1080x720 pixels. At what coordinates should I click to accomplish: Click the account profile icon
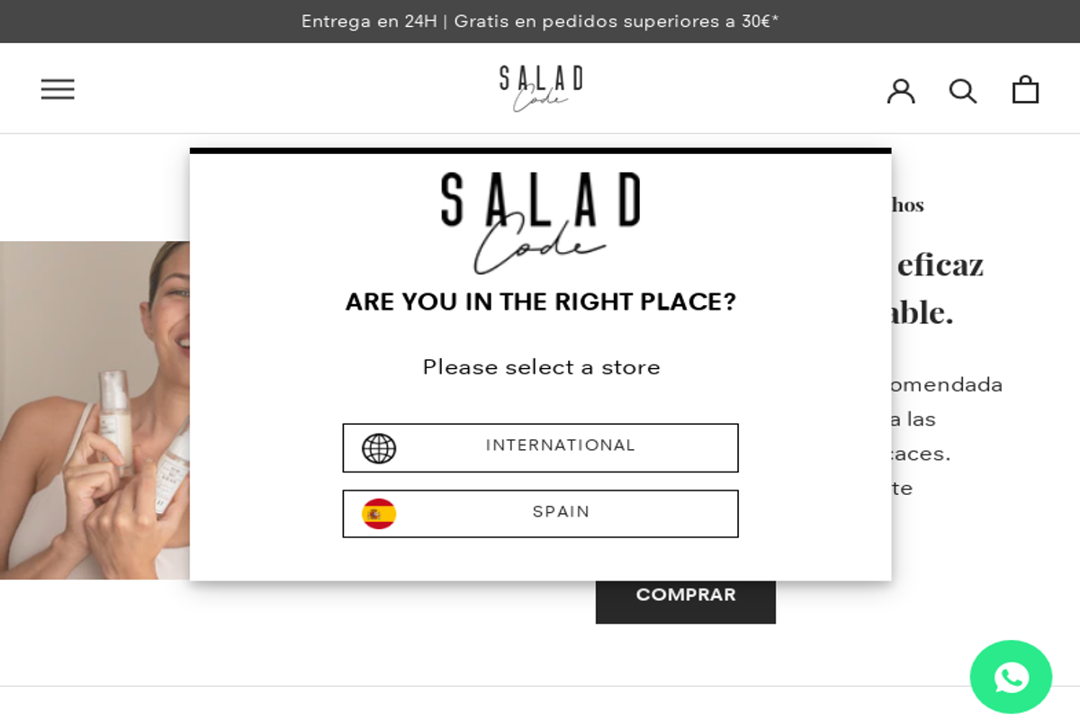[x=901, y=90]
